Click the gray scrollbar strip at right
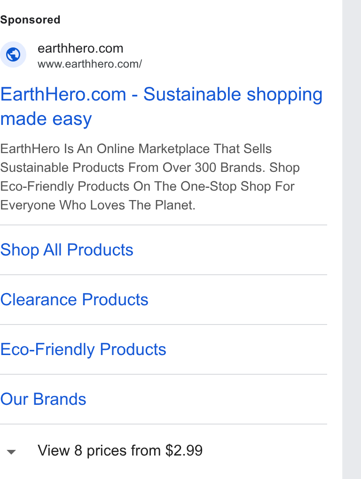The image size is (361, 479). [x=352, y=239]
